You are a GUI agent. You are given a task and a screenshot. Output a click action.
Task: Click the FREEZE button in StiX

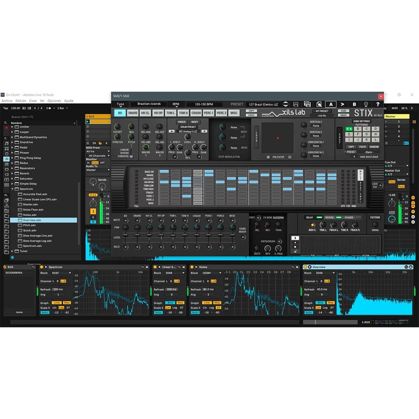coord(182,122)
